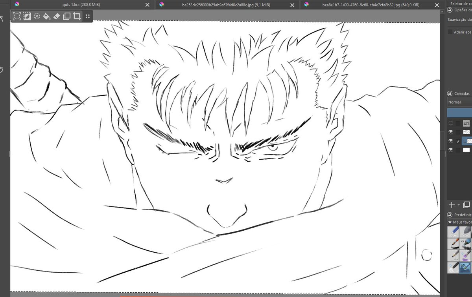
Task: Select the bottom white layer thumbnail
Action: tap(466, 150)
